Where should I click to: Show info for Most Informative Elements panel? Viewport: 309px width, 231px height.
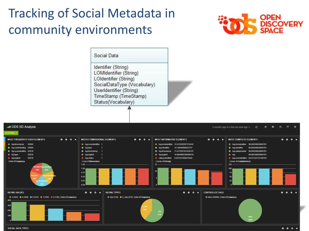(x=209, y=140)
